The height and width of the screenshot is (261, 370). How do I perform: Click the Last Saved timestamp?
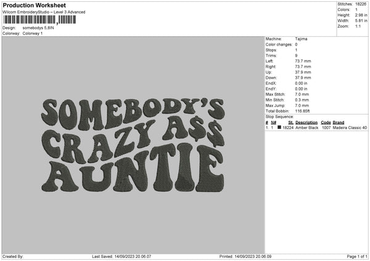pos(125,256)
